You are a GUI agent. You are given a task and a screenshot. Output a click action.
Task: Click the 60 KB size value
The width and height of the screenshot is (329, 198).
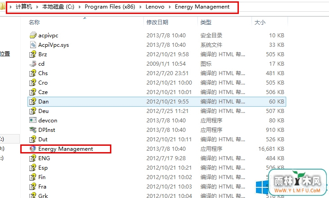click(x=277, y=102)
